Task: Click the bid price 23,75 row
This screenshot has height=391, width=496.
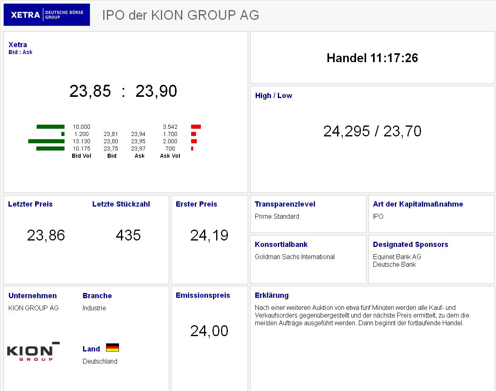Action: [112, 148]
